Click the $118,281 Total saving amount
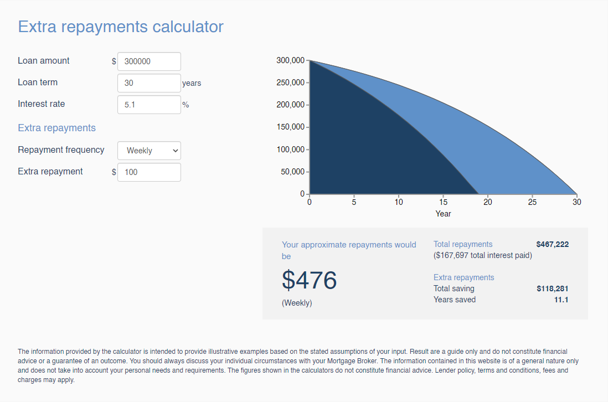This screenshot has width=608, height=402. 552,288
